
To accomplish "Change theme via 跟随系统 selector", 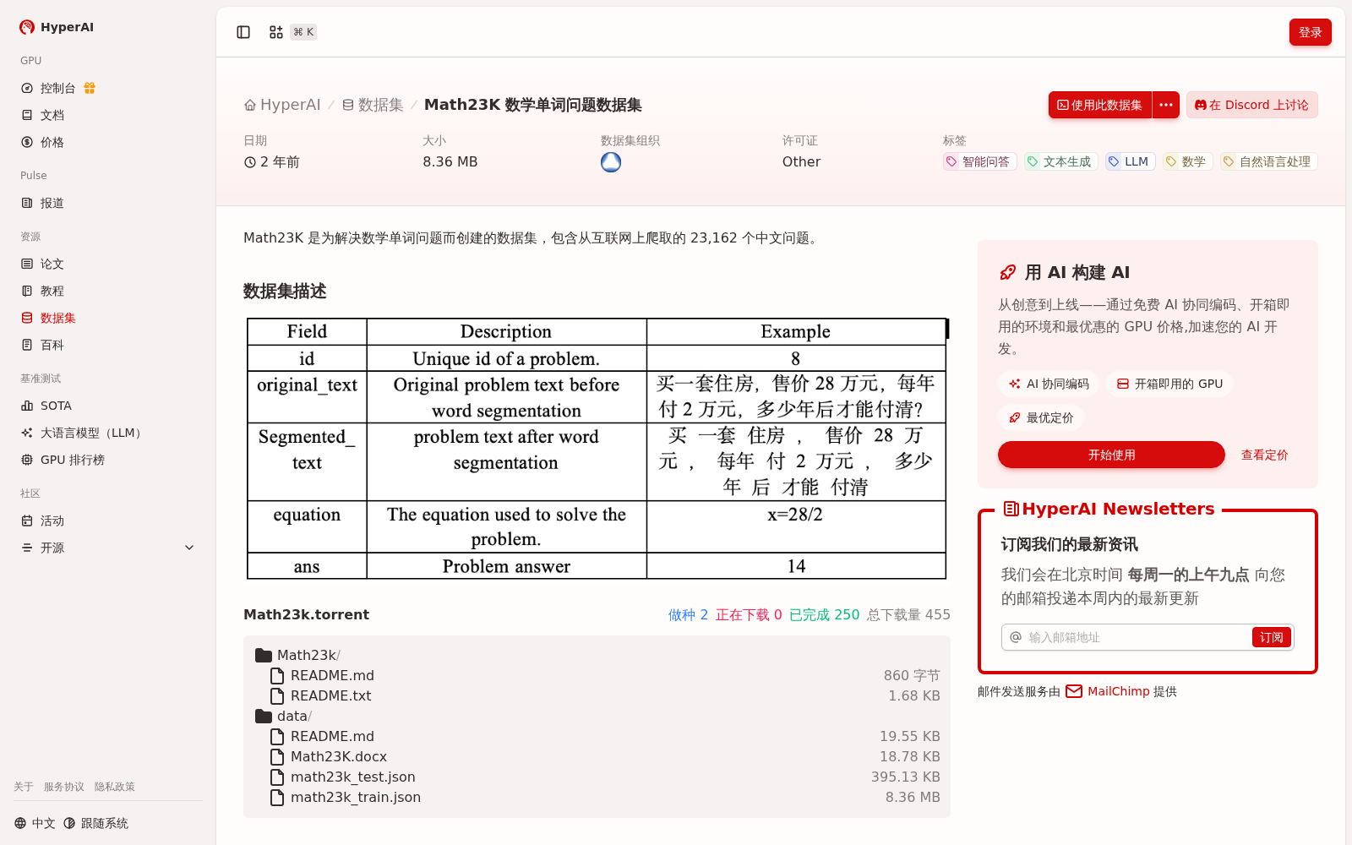I will (x=95, y=823).
